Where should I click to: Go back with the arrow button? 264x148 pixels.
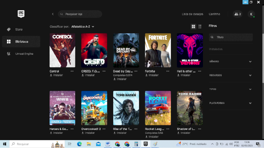pyautogui.click(x=53, y=14)
